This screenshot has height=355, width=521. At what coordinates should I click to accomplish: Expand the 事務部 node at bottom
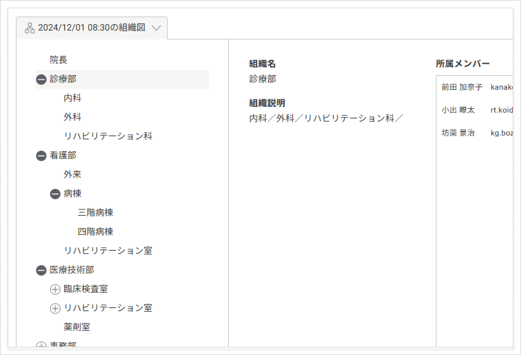pos(41,345)
